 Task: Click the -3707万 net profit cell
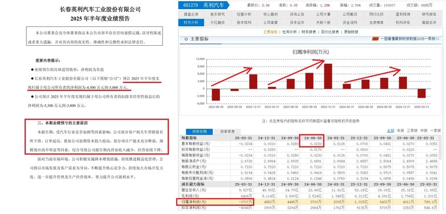246,202
